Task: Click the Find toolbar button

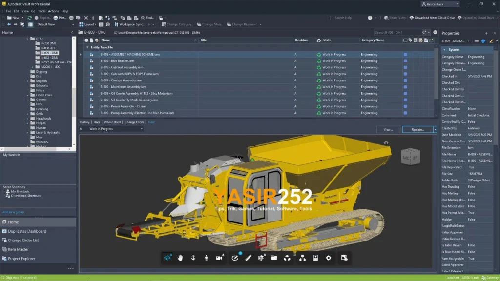Action: tap(147, 18)
